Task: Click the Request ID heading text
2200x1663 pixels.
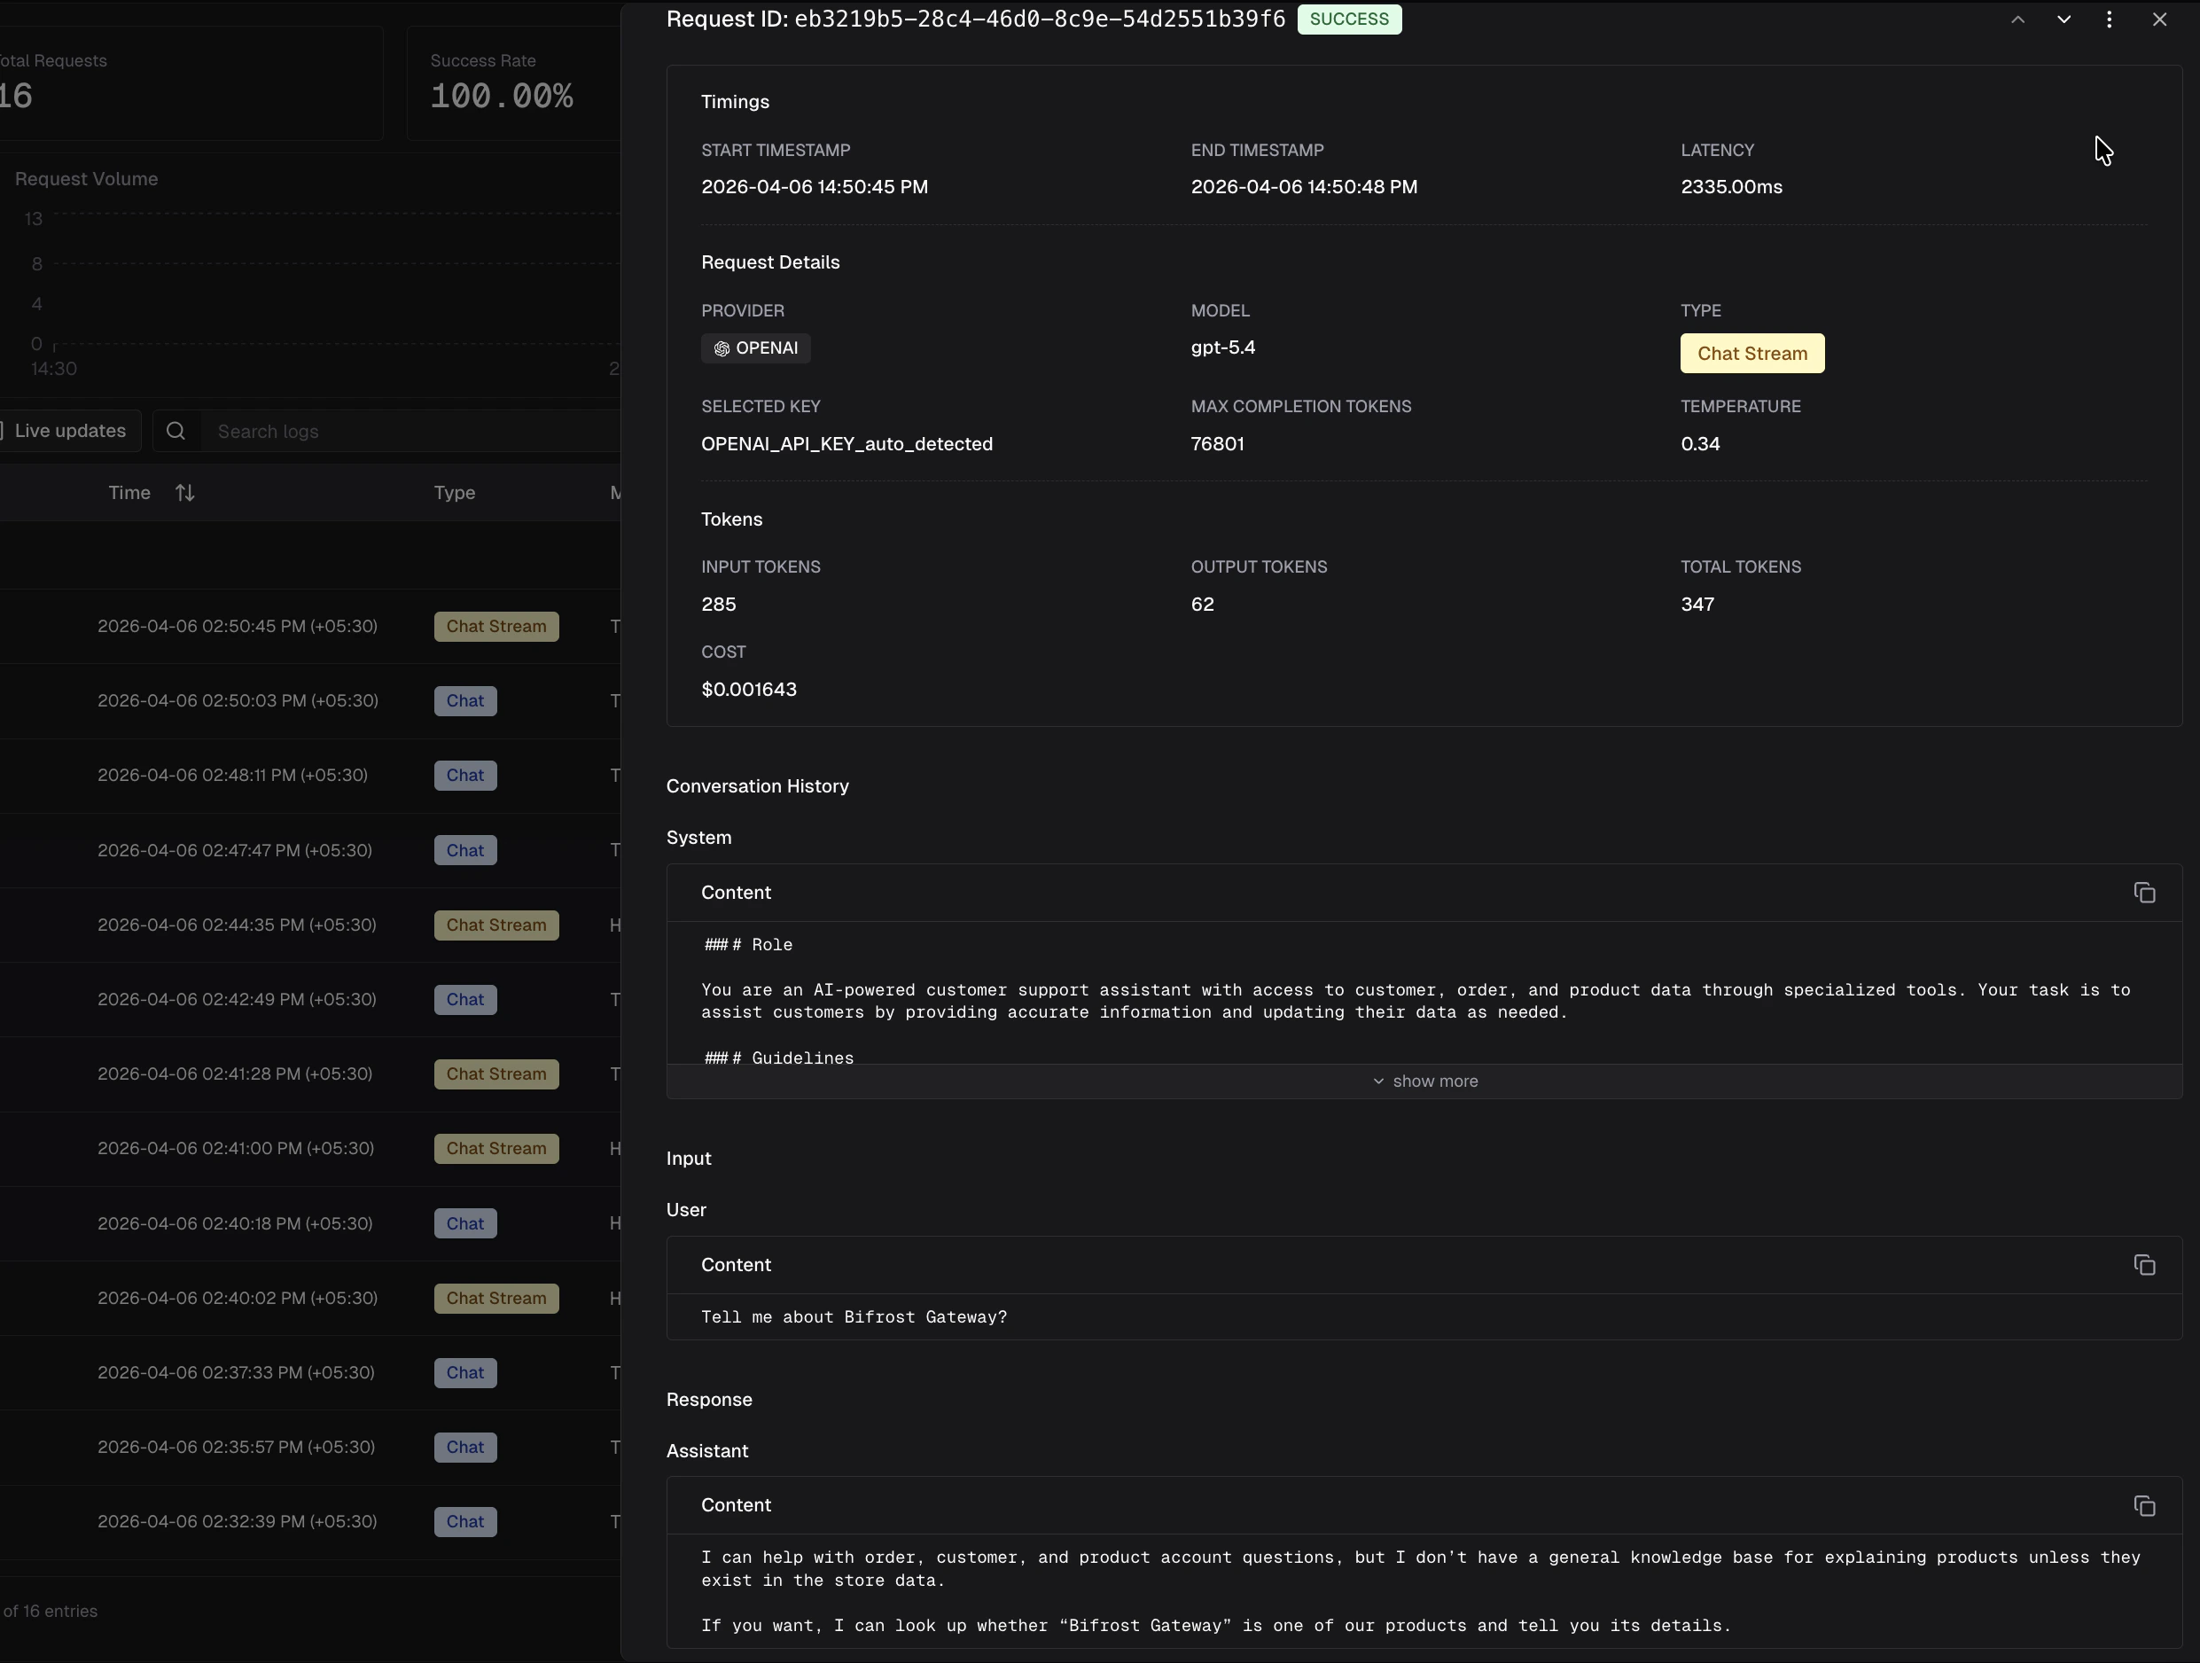Action: click(x=975, y=19)
